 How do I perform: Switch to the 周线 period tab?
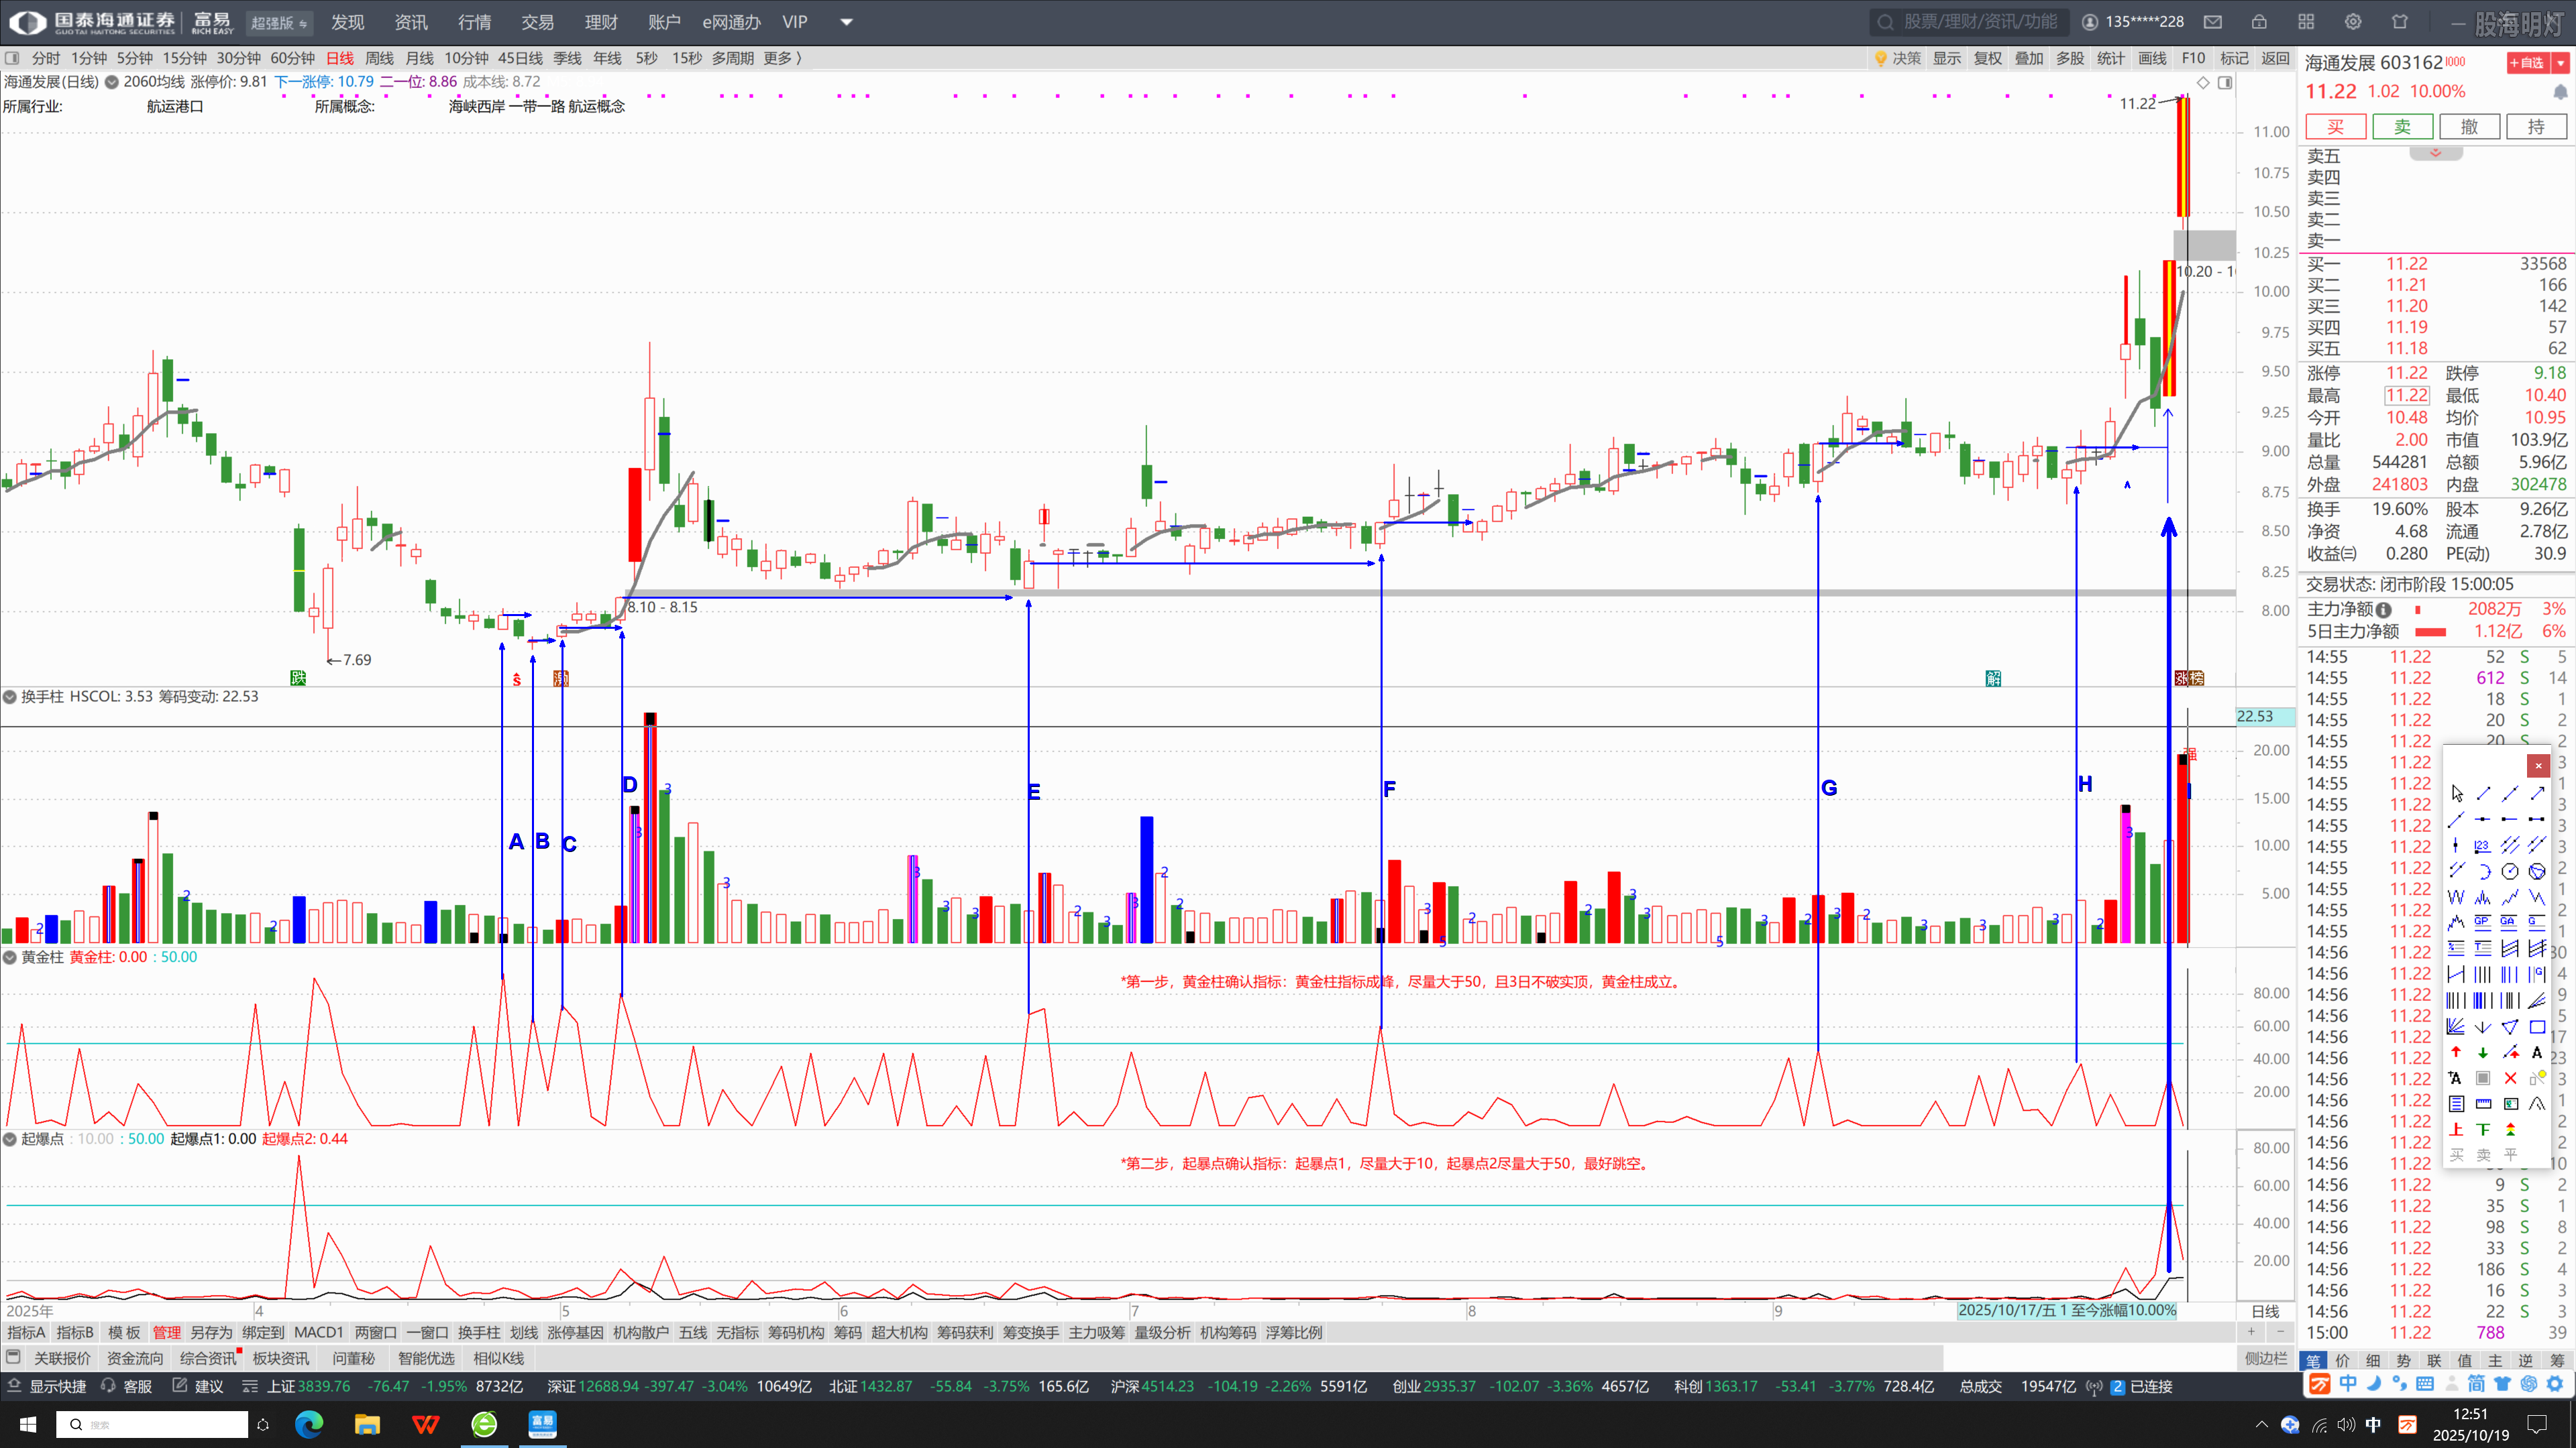379,58
